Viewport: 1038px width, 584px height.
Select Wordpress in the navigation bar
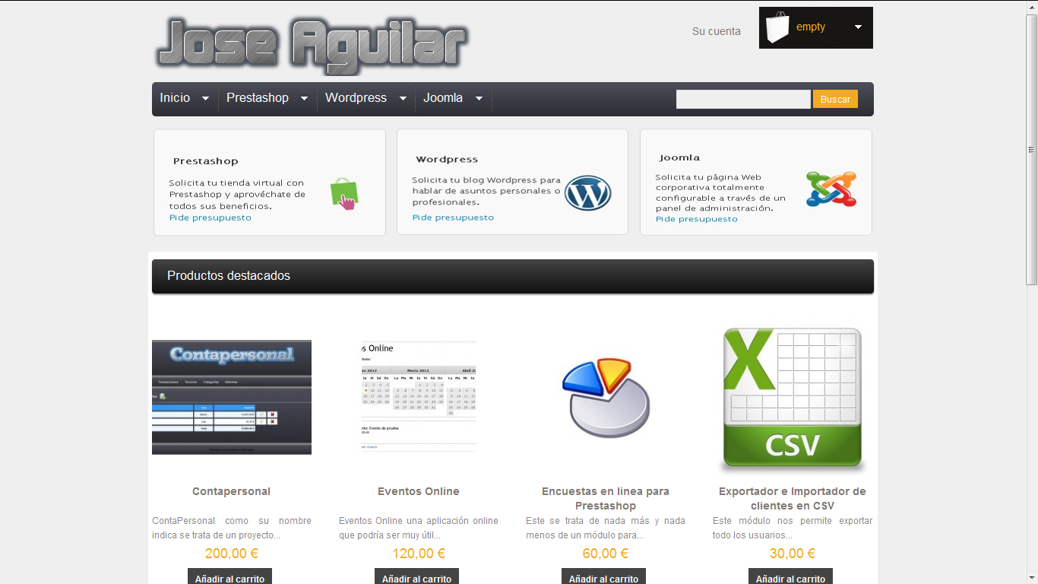356,98
